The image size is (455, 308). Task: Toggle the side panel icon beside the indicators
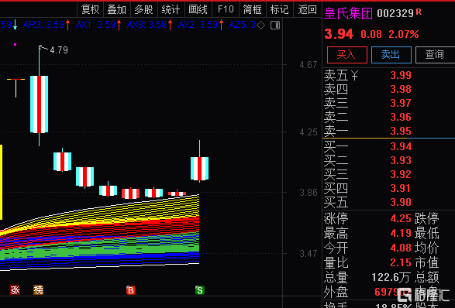275,26
